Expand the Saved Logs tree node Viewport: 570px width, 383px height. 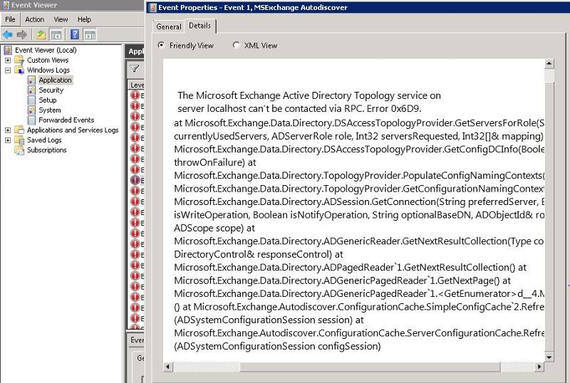[8, 140]
